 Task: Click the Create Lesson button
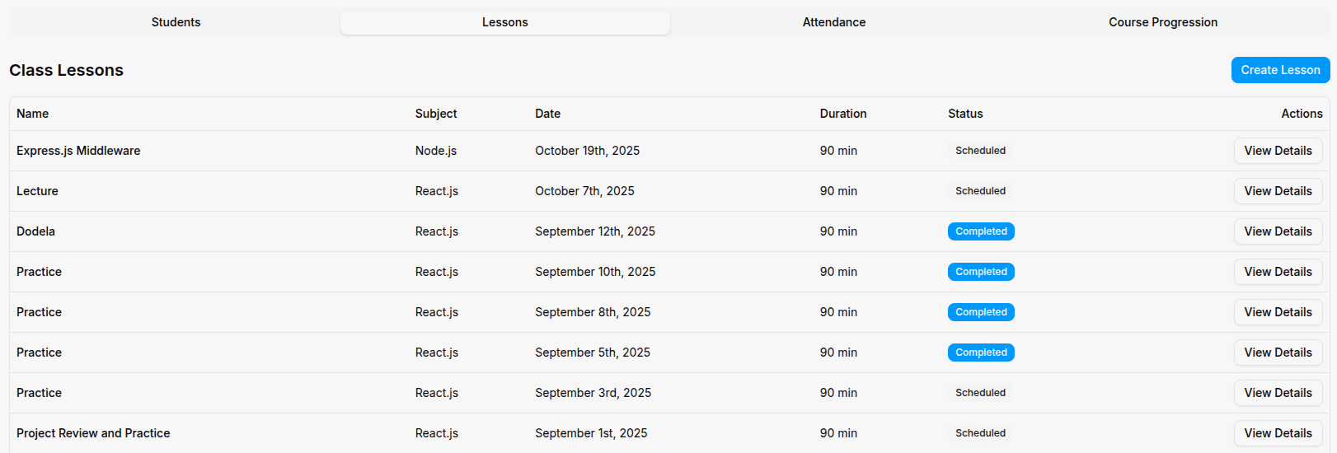click(x=1279, y=70)
